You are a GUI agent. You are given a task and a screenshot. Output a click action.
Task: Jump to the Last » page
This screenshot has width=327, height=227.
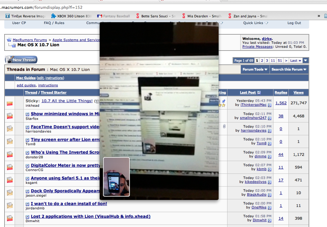point(296,61)
